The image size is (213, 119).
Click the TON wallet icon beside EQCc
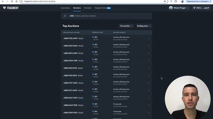pos(194,8)
